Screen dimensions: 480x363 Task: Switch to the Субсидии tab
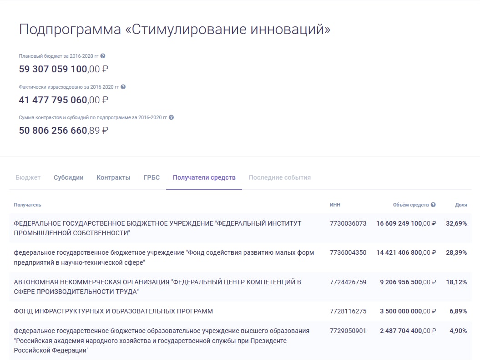point(69,177)
